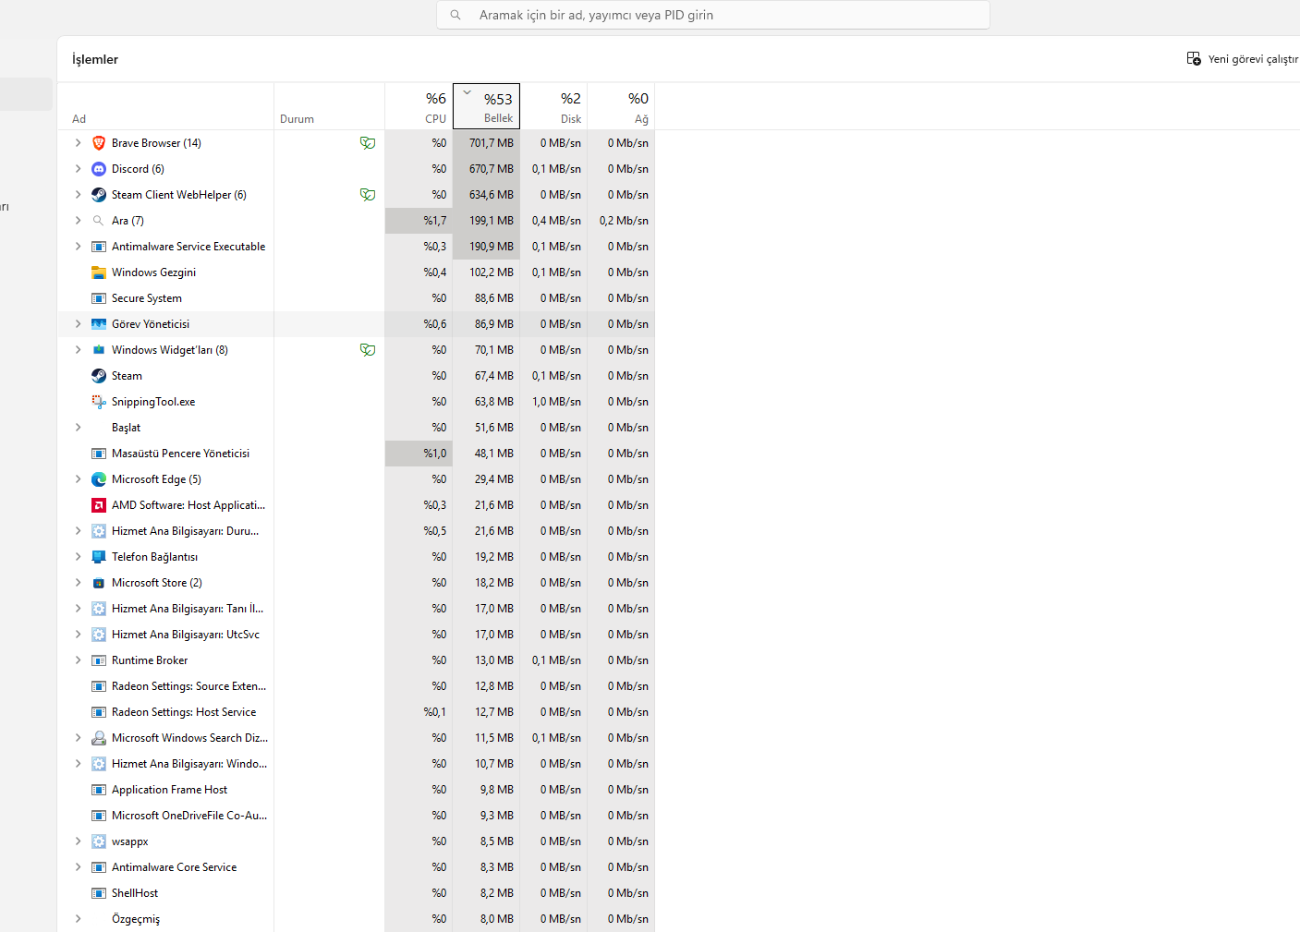Click the 0,2 Mb/sn network value for Ara
Screen dimensions: 1300x932
[x=624, y=221]
